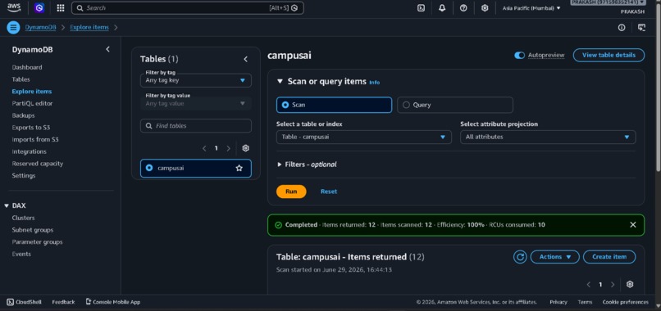
Task: Toggle the hamburger navigation menu
Action: [13, 27]
